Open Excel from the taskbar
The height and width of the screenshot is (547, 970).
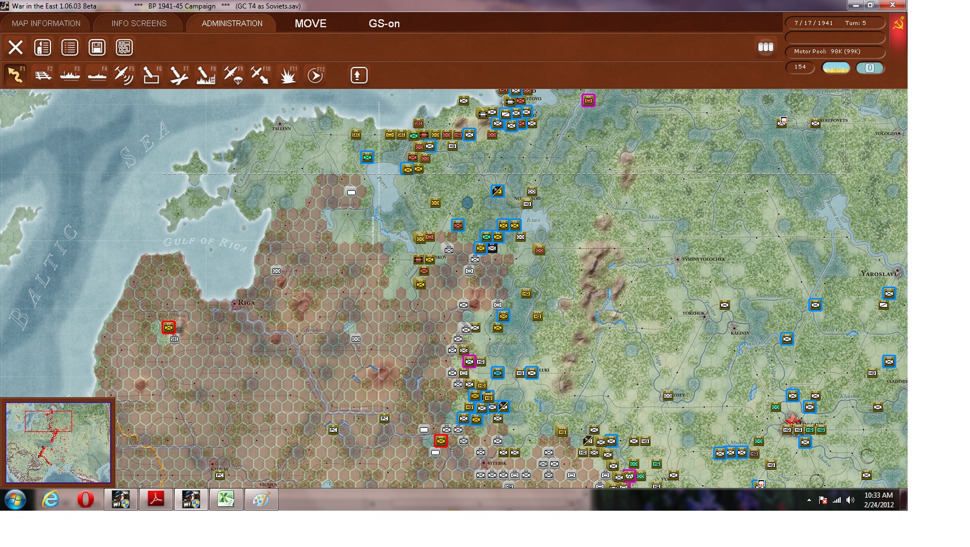click(226, 500)
